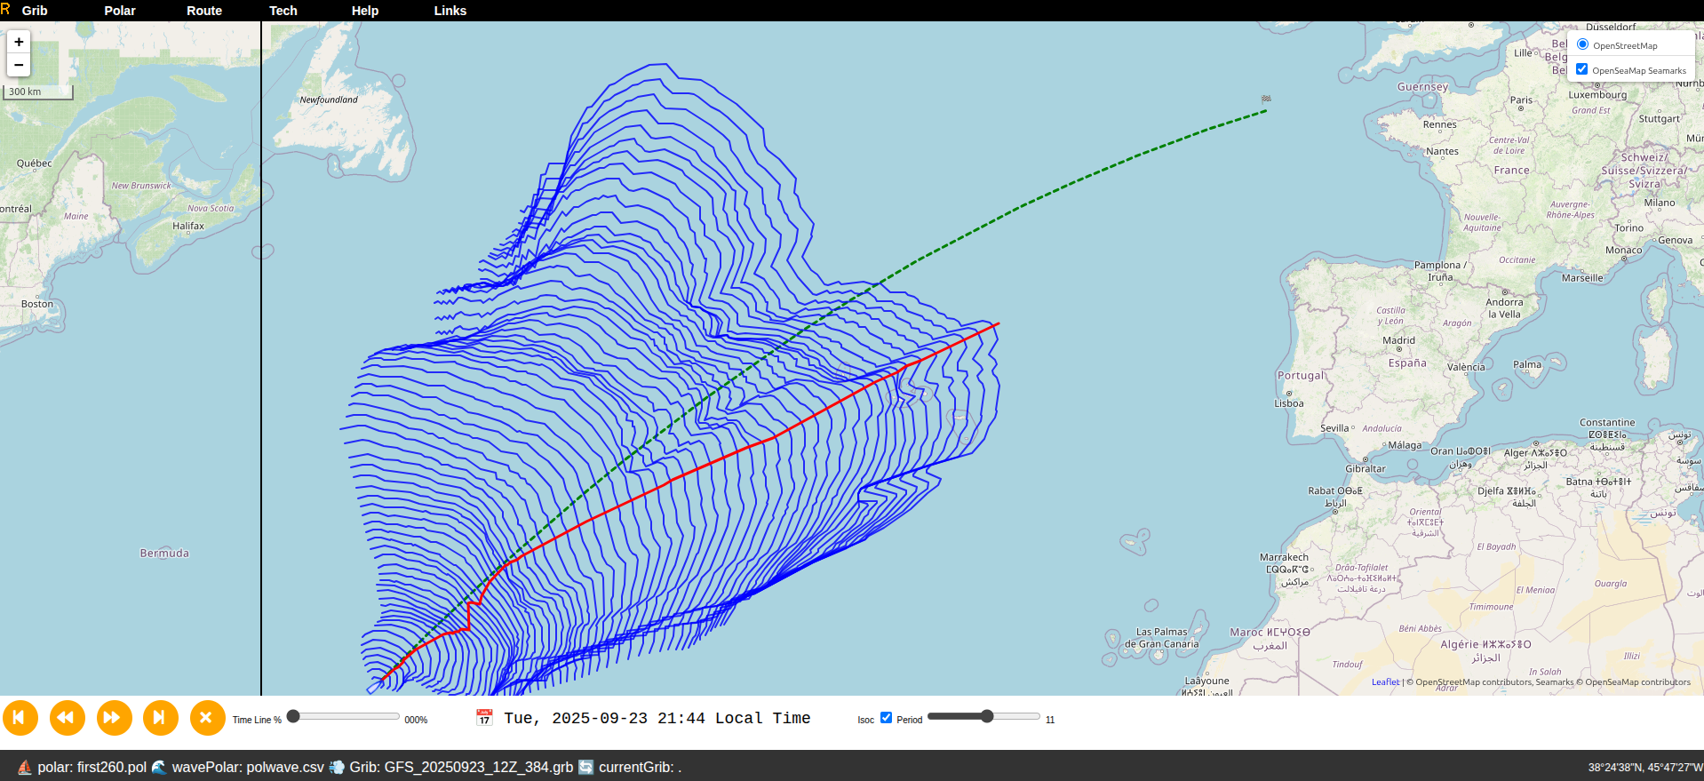Zoom out of the map
Screen dimensions: 1704x781
[19, 65]
